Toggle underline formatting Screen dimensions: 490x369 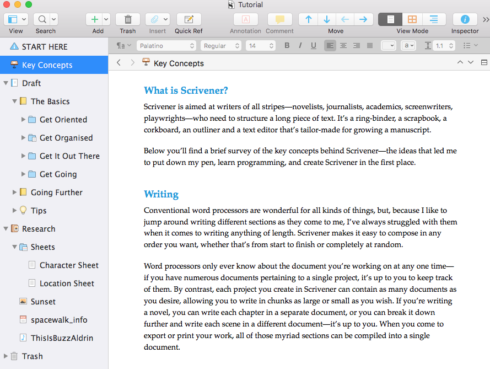(x=314, y=46)
